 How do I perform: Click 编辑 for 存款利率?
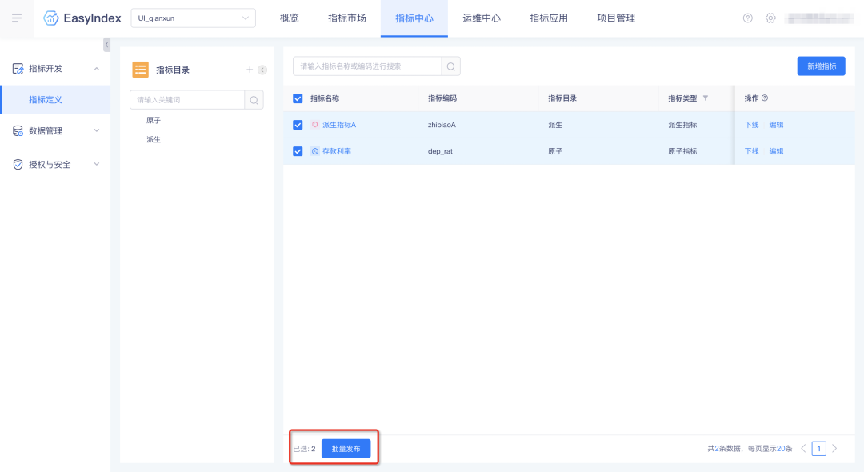[x=776, y=151]
